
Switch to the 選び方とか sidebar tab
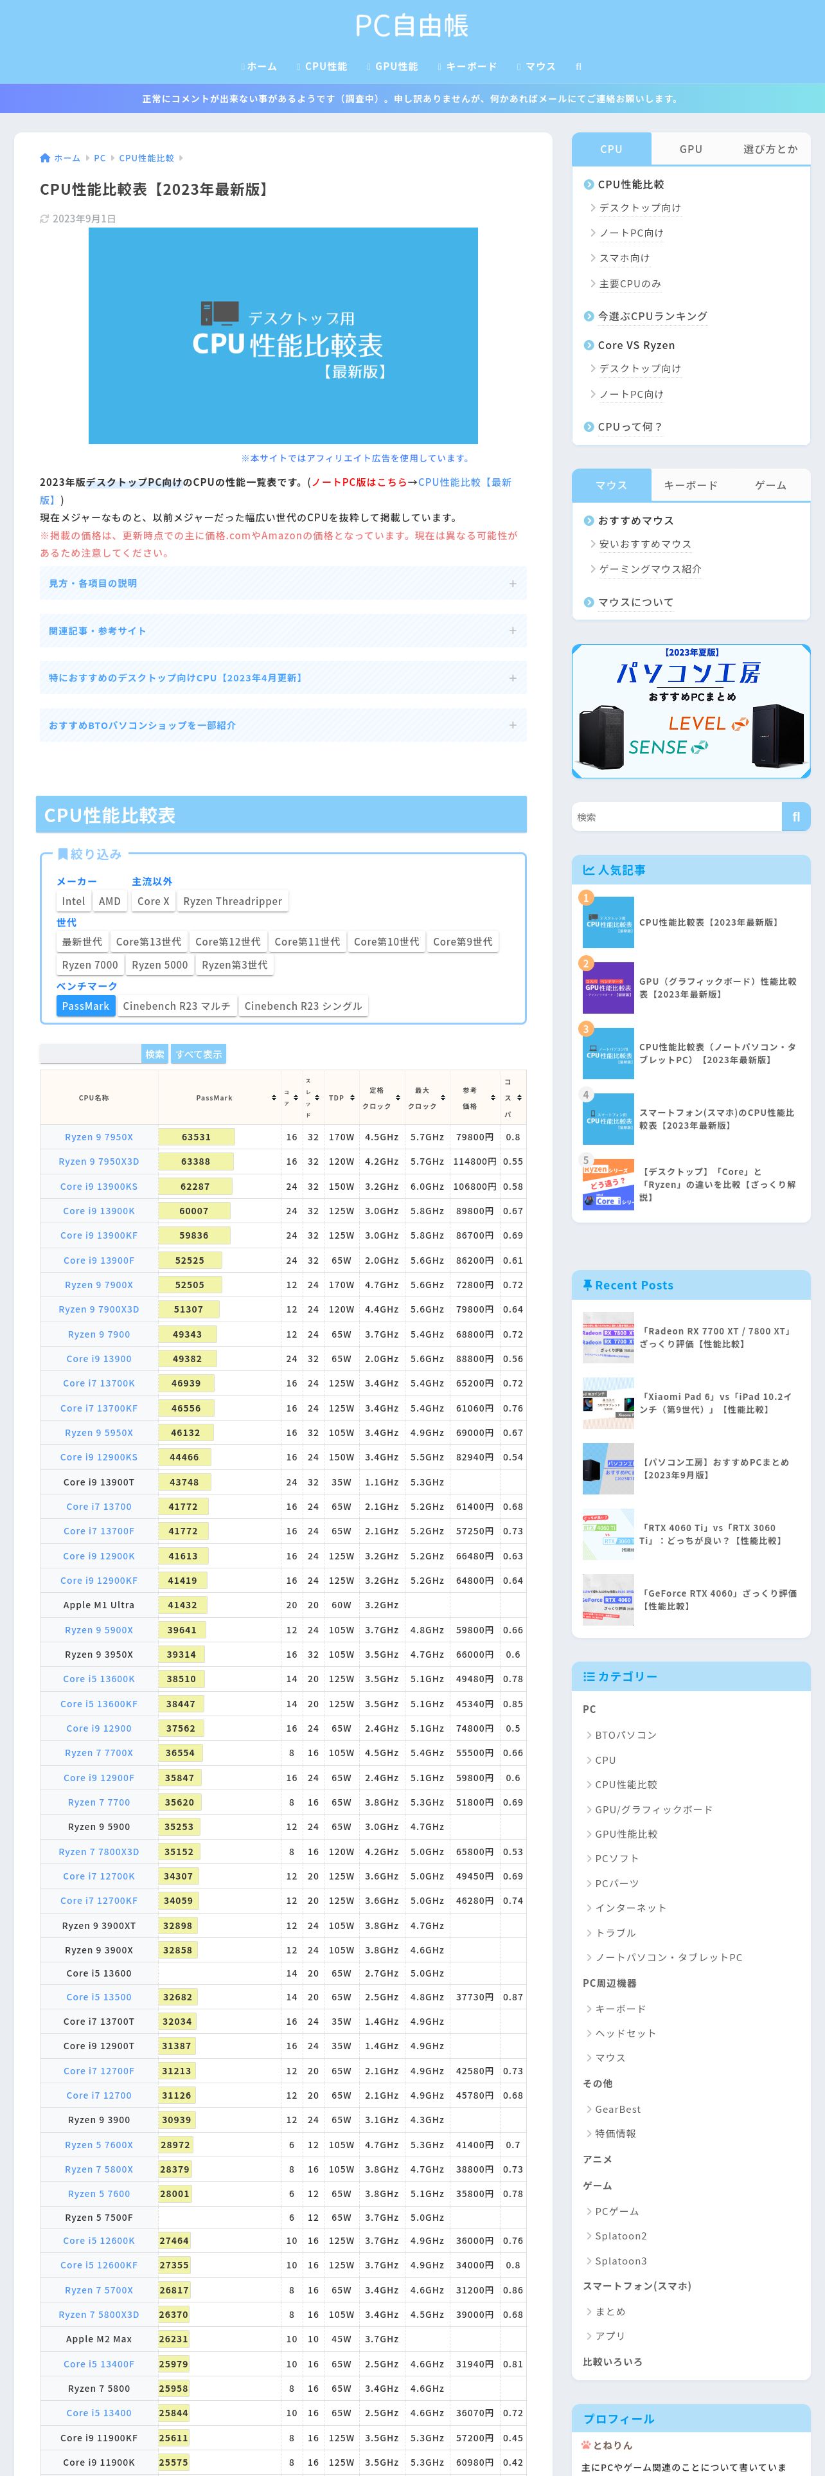770,149
